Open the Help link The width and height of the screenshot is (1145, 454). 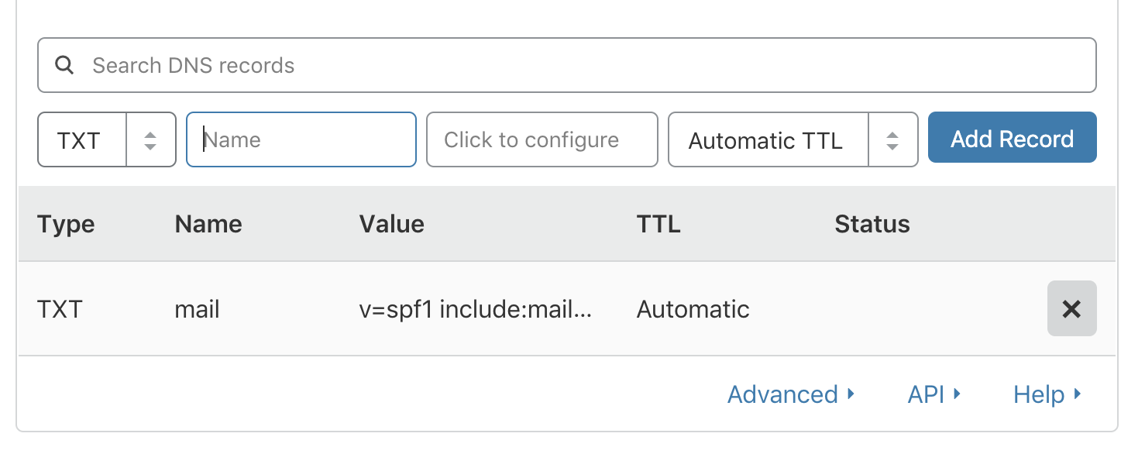click(x=1046, y=394)
